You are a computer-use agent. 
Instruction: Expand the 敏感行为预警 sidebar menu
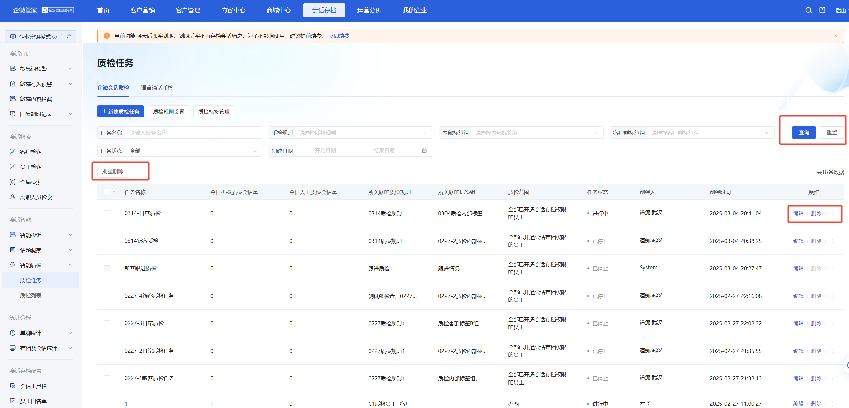[41, 84]
